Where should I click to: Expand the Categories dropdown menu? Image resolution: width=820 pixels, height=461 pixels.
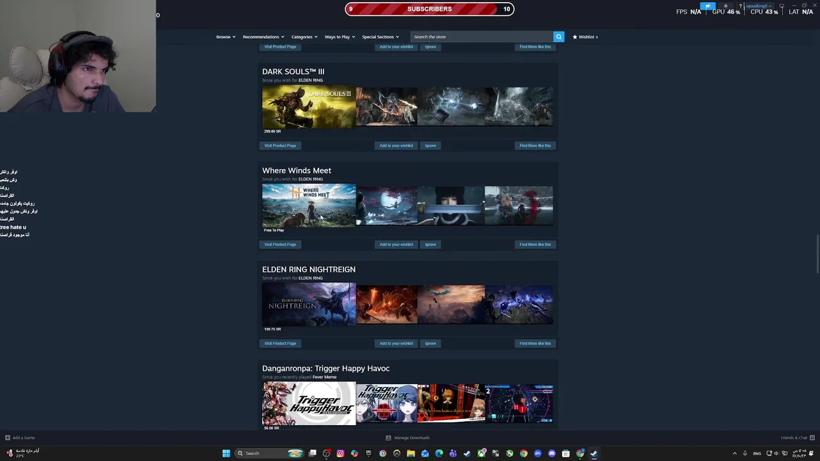pos(304,36)
